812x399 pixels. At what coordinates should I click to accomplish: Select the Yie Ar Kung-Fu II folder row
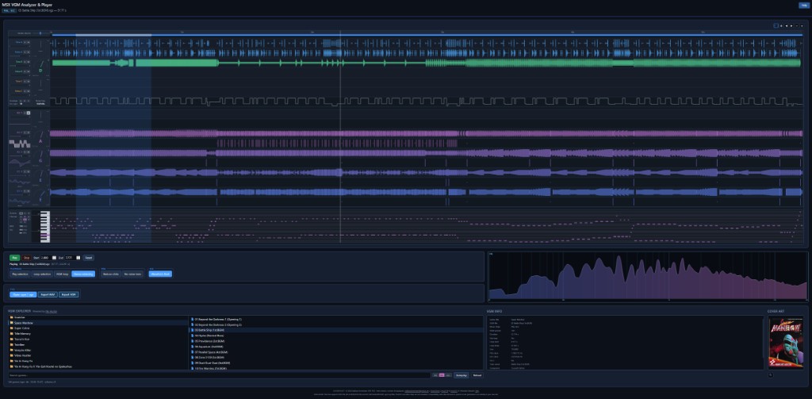pyautogui.click(x=98, y=366)
